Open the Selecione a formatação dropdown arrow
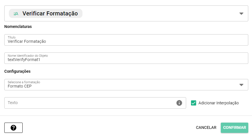This screenshot has height=138, width=252. (x=241, y=85)
